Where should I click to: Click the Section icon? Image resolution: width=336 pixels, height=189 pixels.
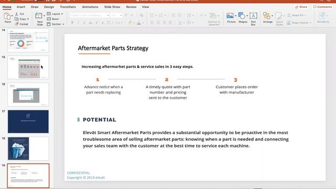tap(49, 24)
